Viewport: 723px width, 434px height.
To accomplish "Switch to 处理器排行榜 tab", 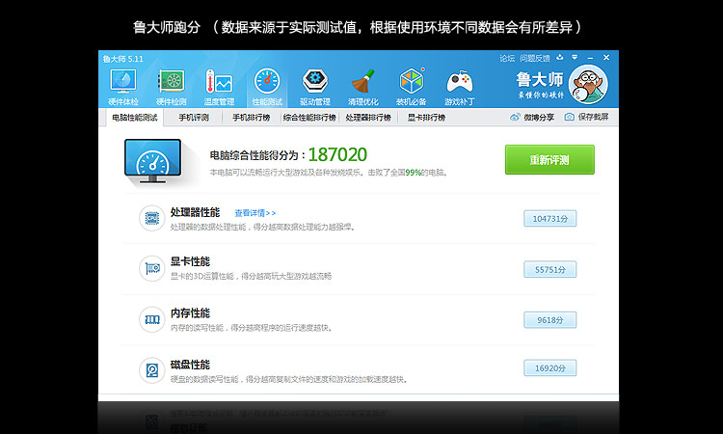I will (x=368, y=118).
